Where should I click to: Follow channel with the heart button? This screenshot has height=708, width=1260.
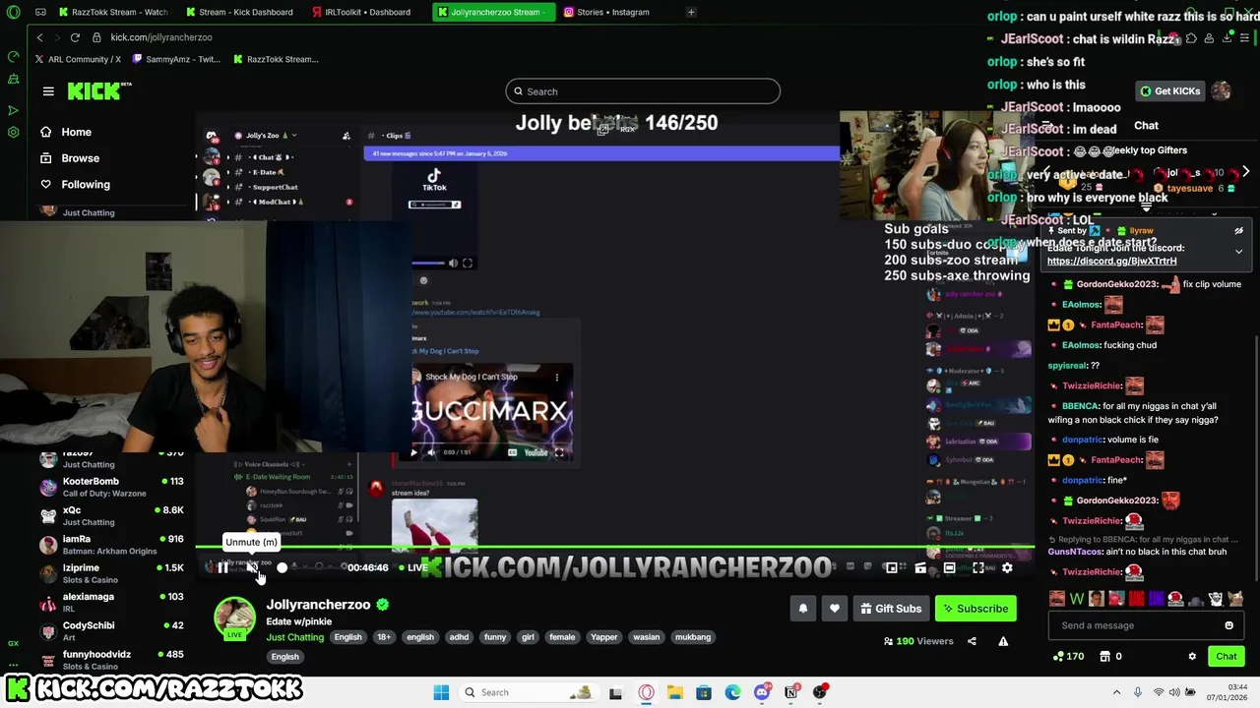[x=835, y=609]
